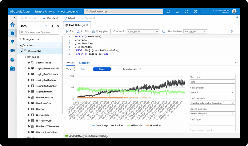Image resolution: width=248 pixels, height=146 pixels.
Task: Select the Data hub cylinder icon
Action: [x=12, y=33]
